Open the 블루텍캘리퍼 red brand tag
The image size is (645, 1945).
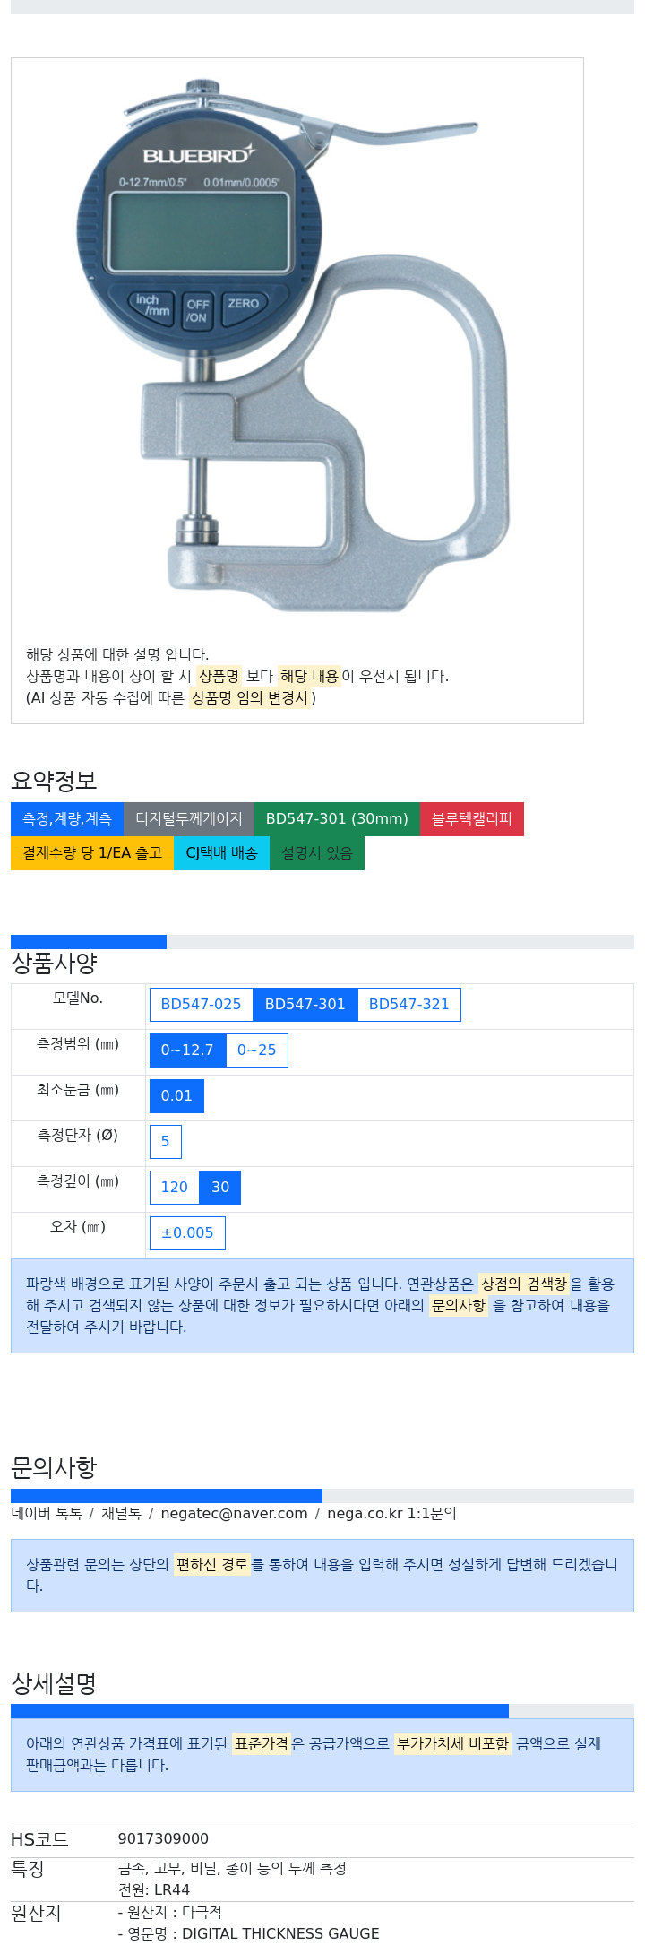coord(472,819)
